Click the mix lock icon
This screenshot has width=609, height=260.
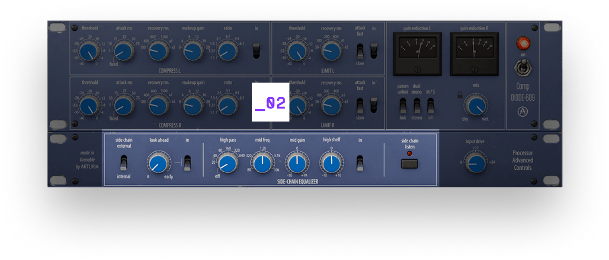tap(460, 95)
